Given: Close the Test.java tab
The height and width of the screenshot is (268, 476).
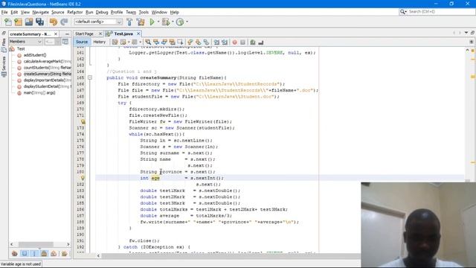Looking at the screenshot, I should 138,33.
